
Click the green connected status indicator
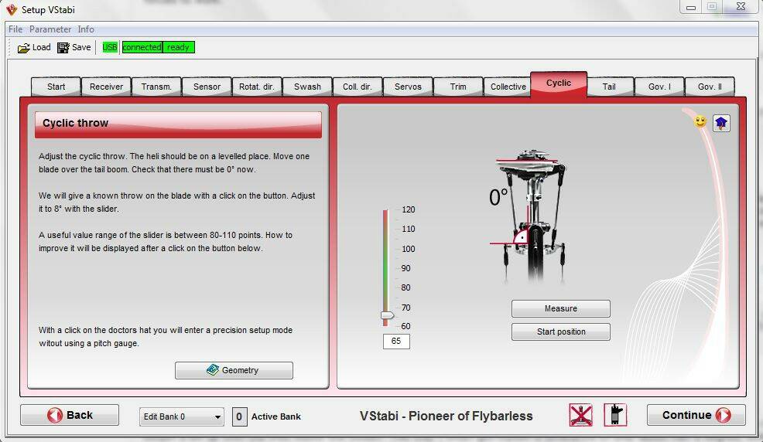pyautogui.click(x=142, y=47)
